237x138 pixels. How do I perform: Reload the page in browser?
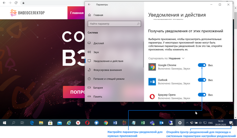click(x=16, y=3)
